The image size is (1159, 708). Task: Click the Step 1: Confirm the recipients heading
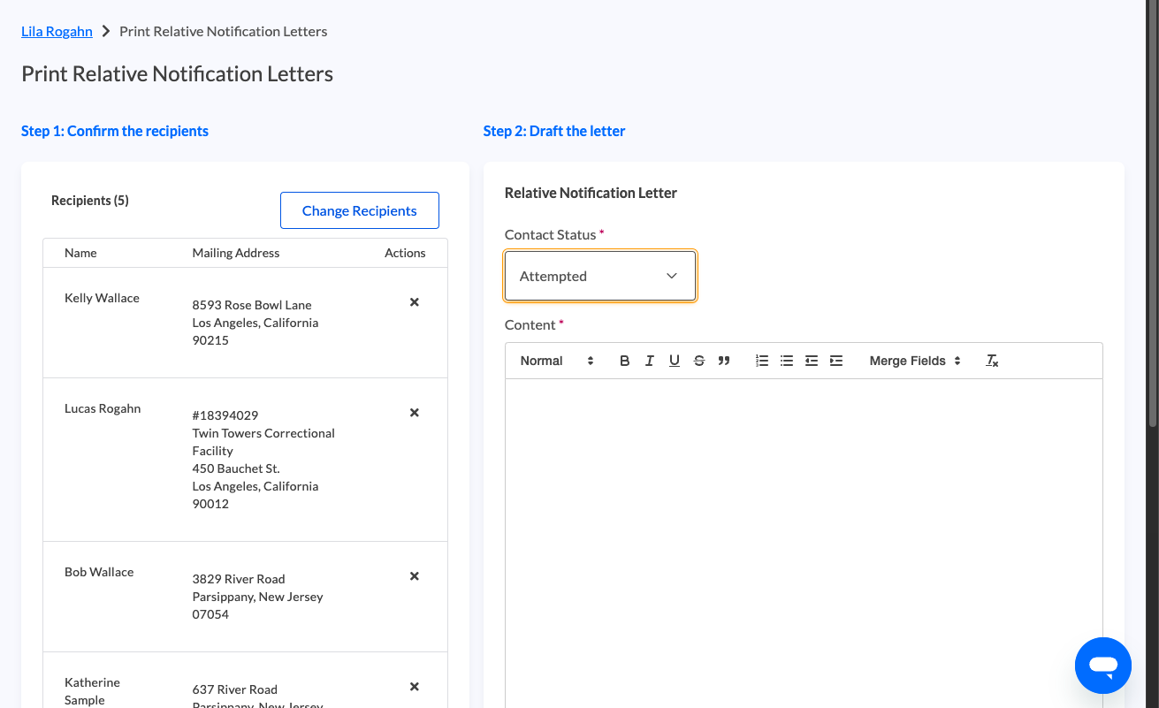click(x=115, y=131)
